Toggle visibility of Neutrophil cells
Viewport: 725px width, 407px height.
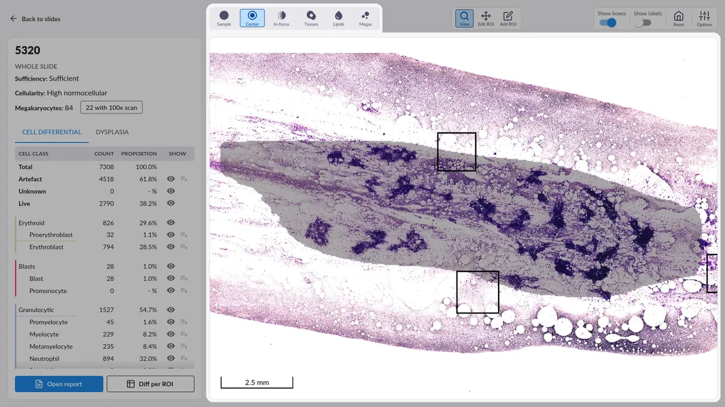click(x=171, y=359)
